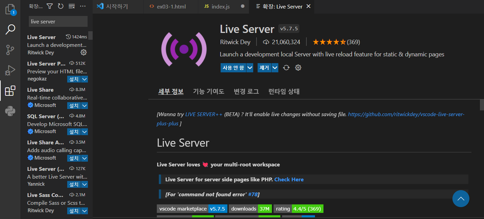Switch to the ex03-1.html tab
Screen dimensions: 484x219
coord(170,6)
